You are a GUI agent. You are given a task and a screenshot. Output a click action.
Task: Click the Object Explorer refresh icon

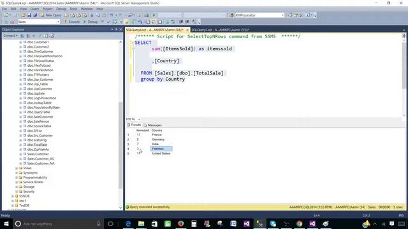(x=46, y=36)
